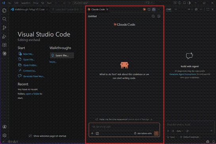Image resolution: width=216 pixels, height=144 pixels.
Task: Open the Manage gear in activity bar
Action: (4, 135)
